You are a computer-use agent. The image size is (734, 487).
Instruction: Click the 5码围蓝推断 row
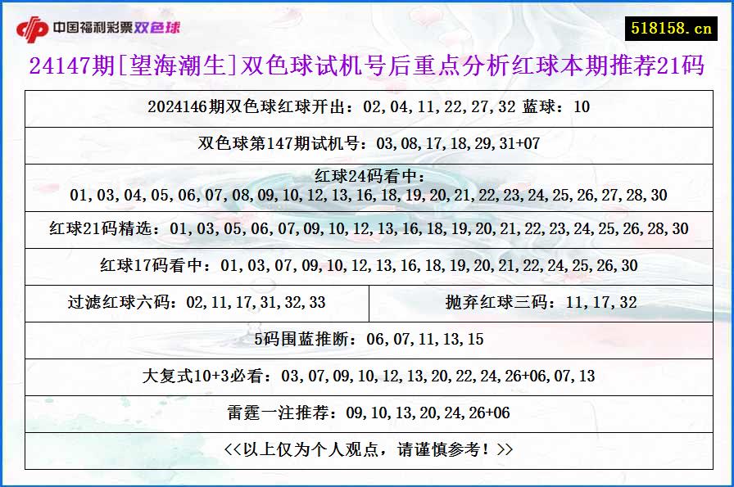367,339
